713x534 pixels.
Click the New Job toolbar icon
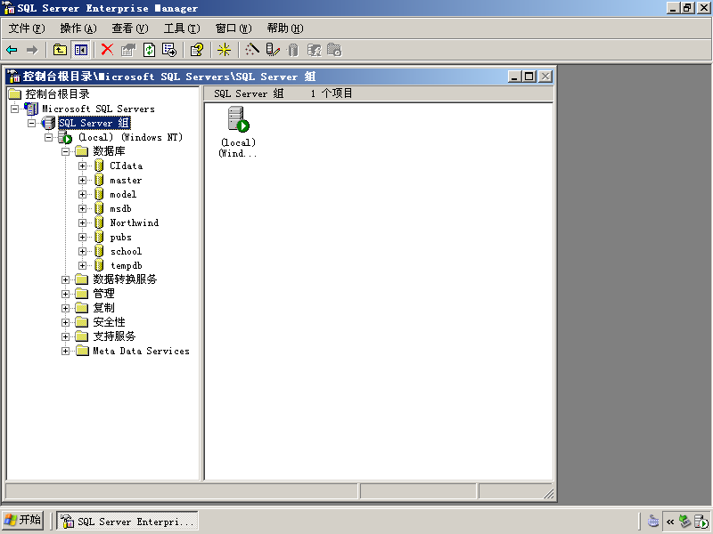[x=334, y=50]
